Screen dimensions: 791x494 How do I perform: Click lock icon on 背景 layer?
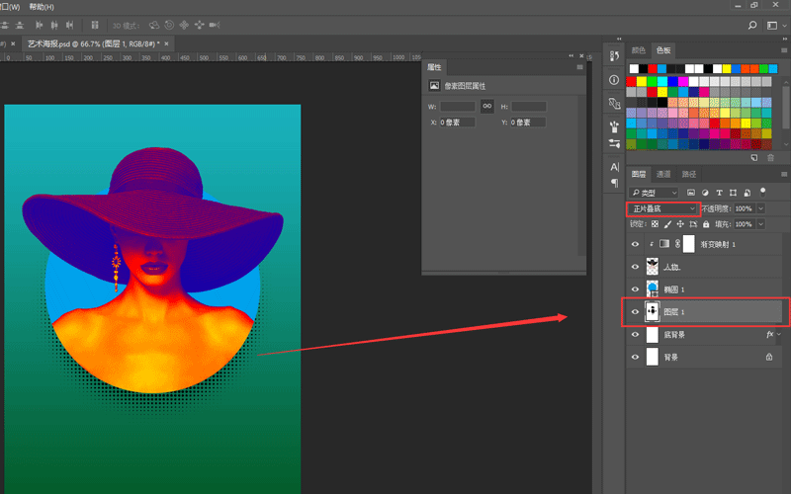[x=769, y=357]
